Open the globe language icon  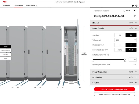(136, 6)
